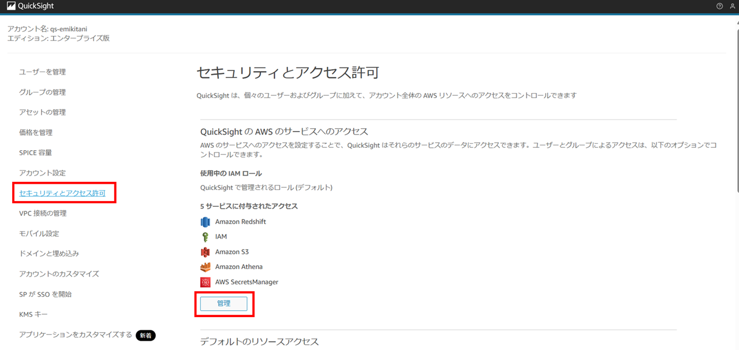Open アプリケーションをカスタマイズする page
Viewport: 739px width, 350px height.
[x=76, y=335]
